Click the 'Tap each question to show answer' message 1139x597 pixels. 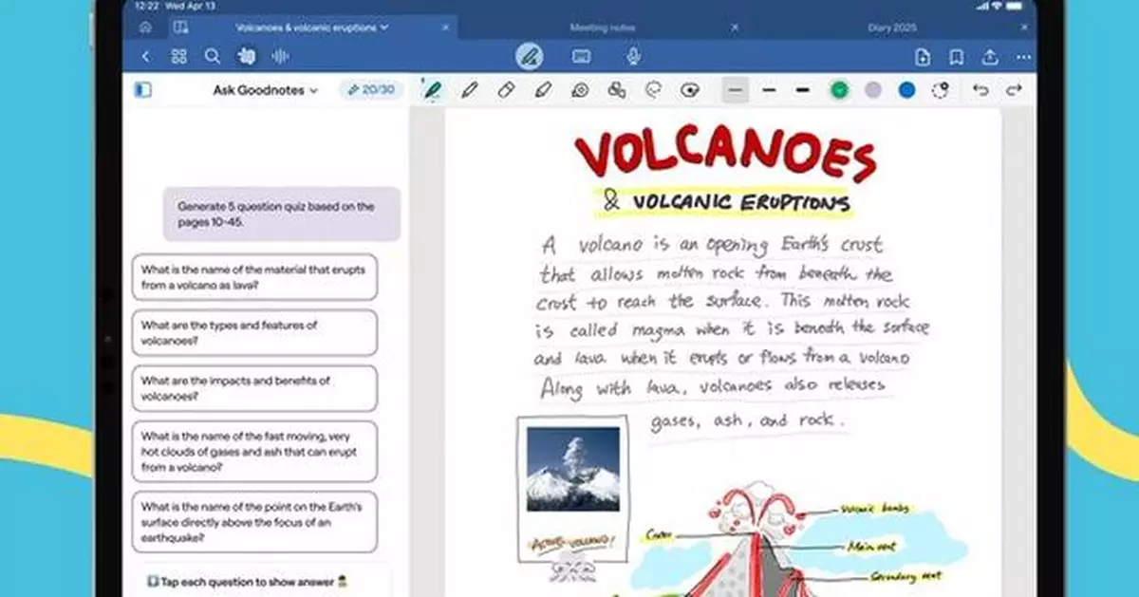249,580
